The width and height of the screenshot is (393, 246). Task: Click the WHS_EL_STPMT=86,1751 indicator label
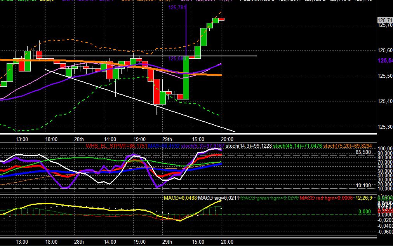click(x=117, y=146)
